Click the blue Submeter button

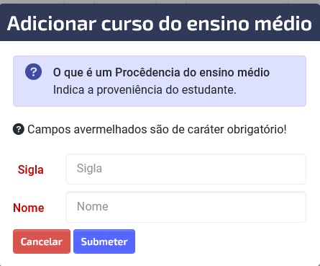(104, 241)
